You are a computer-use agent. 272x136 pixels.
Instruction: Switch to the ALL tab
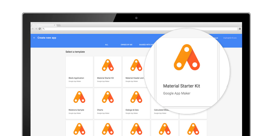pos(106,45)
